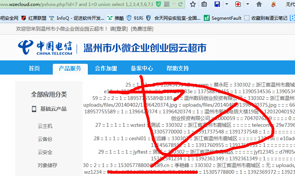Viewport: 295px width, 176px height.
Task: Open the 红黑联盟 bookmark
Action: (37, 18)
